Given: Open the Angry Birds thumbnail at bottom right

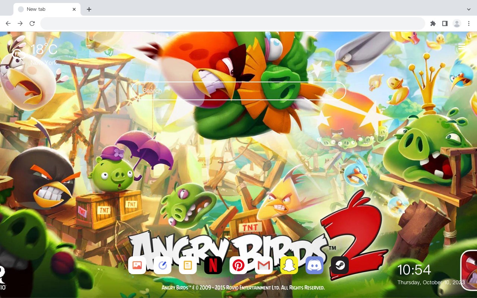Looking at the screenshot, I should pos(469,270).
